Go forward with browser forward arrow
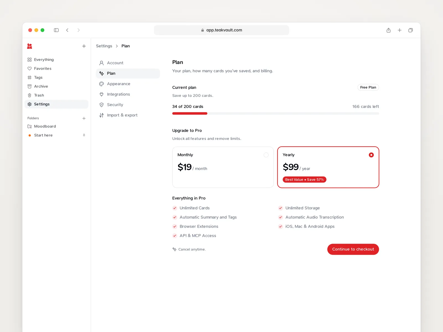 point(79,30)
